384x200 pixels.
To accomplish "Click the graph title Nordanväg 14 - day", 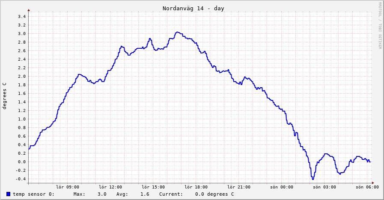I will tap(193, 9).
